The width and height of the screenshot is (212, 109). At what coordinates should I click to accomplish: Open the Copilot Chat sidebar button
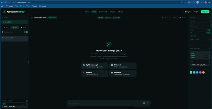208,2
